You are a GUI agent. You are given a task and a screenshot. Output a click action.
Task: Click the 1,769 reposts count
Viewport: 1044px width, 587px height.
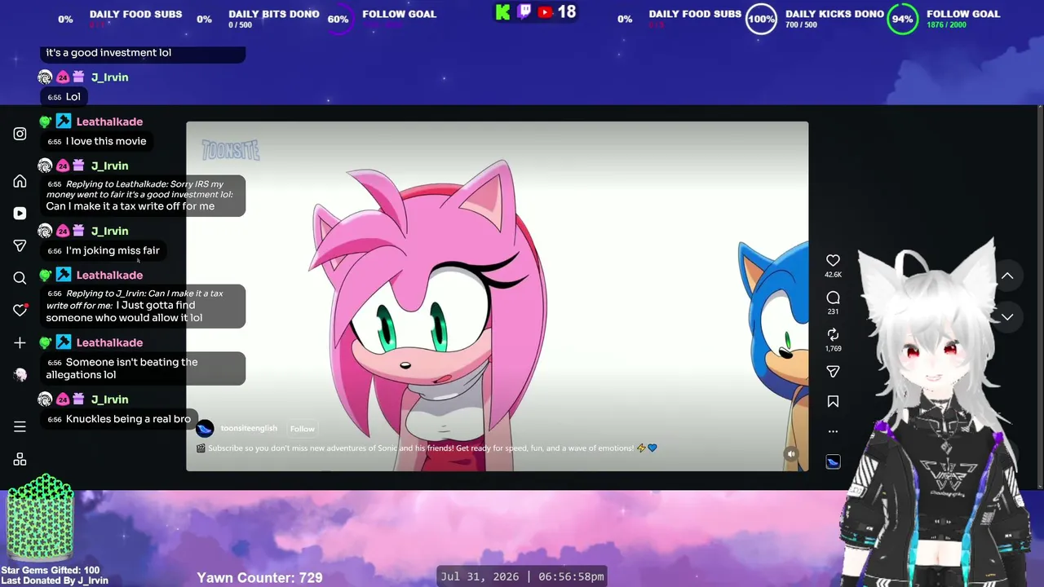tap(833, 348)
